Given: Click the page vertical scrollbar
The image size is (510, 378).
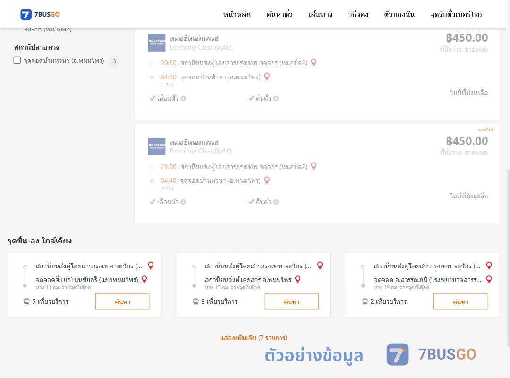Looking at the screenshot, I should point(509,258).
